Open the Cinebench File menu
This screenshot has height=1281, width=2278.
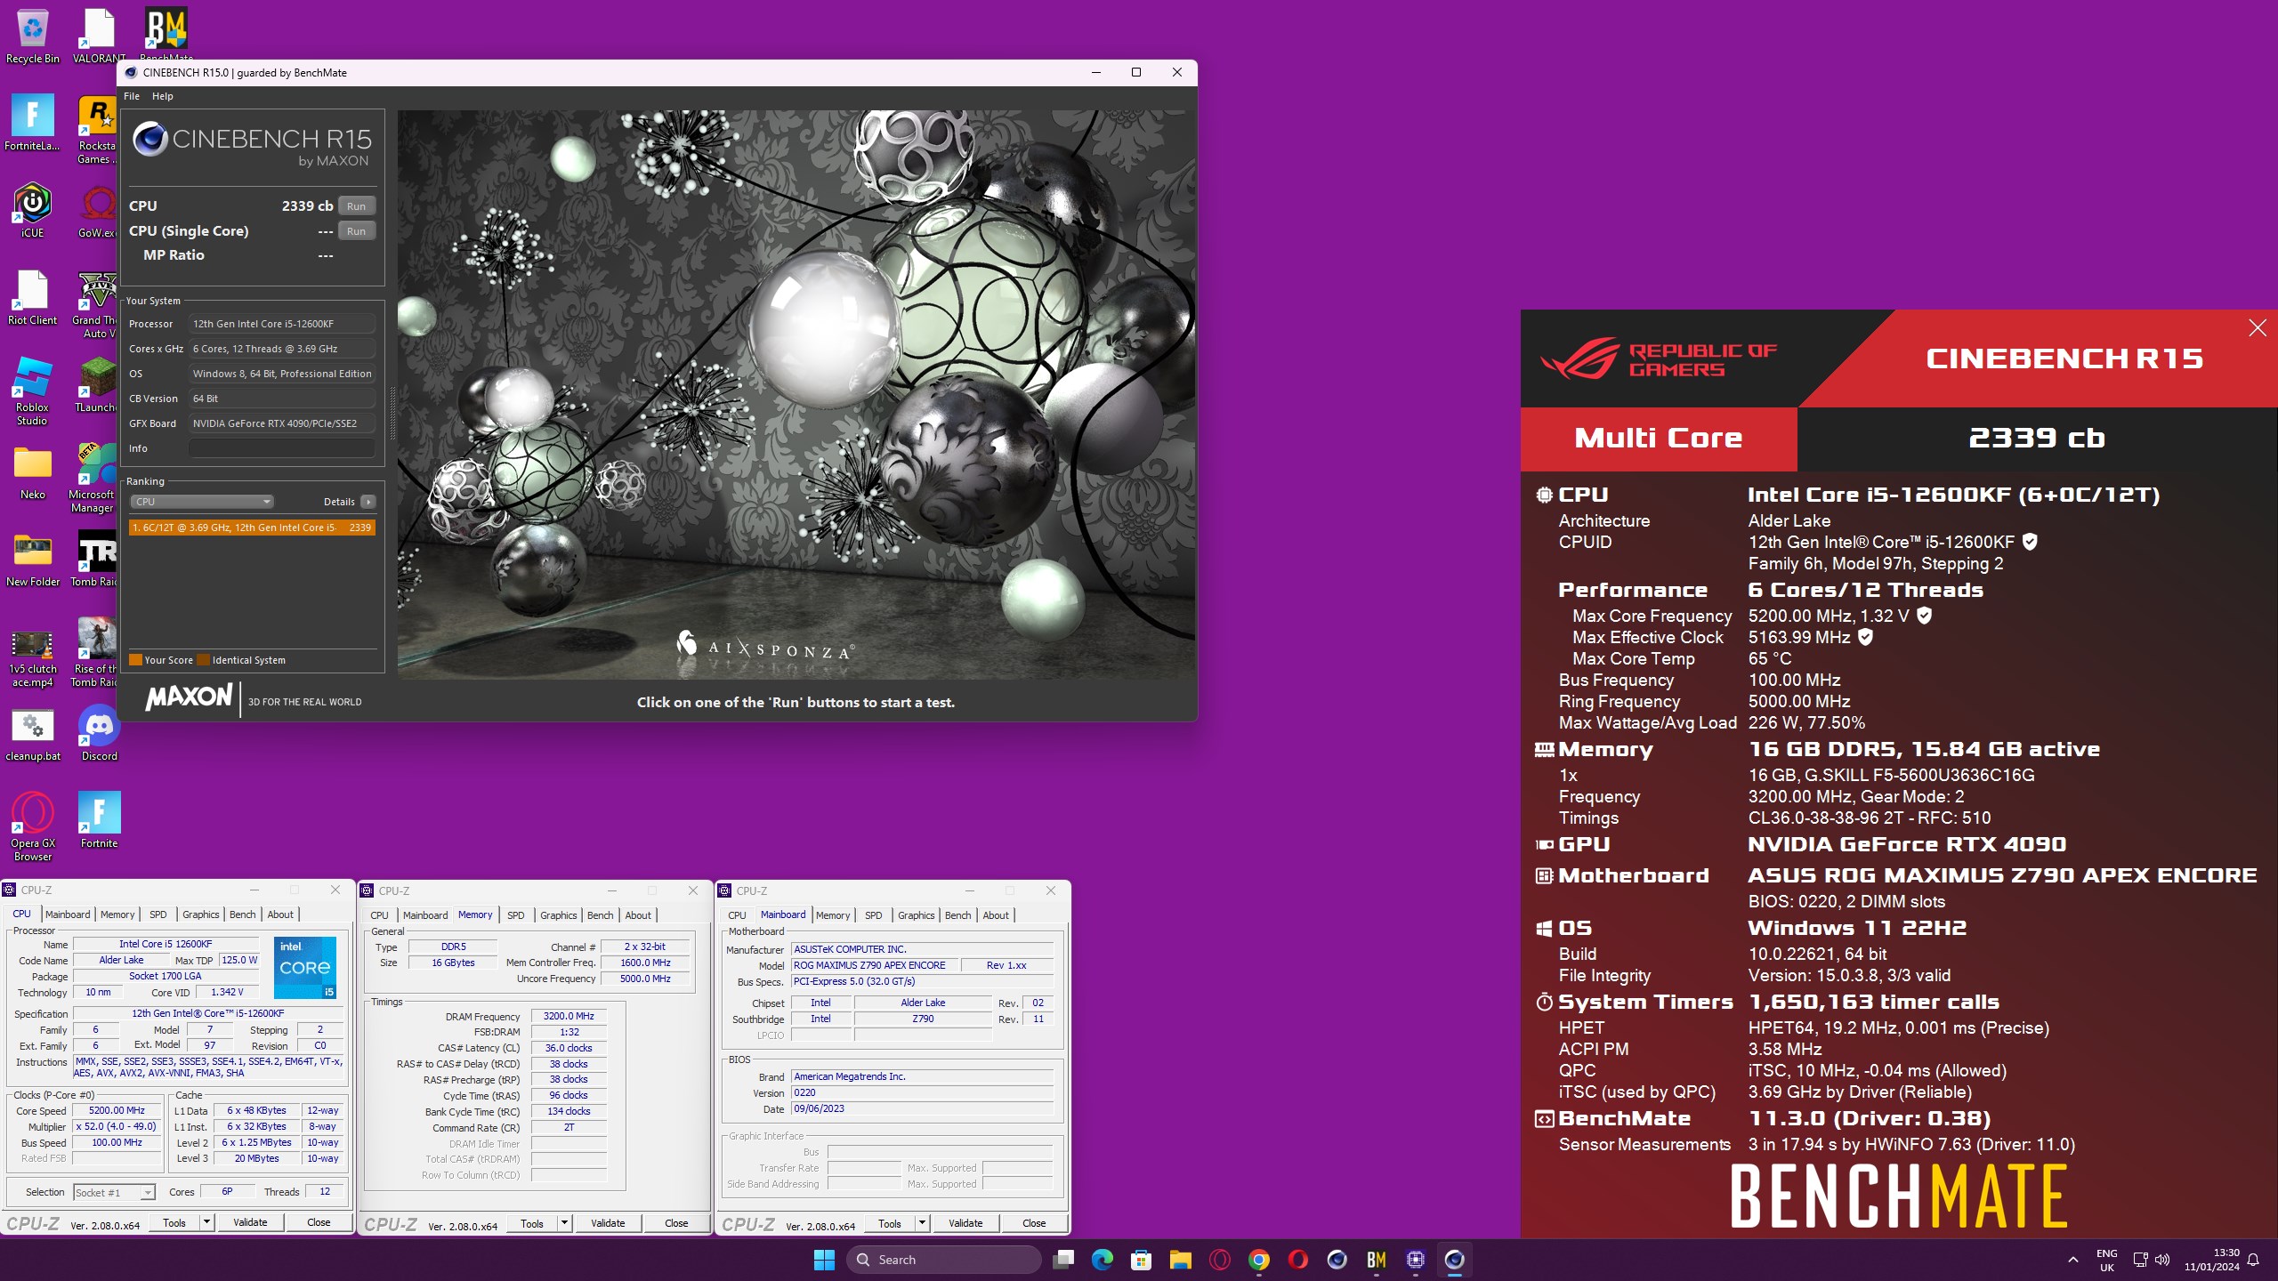[x=132, y=96]
